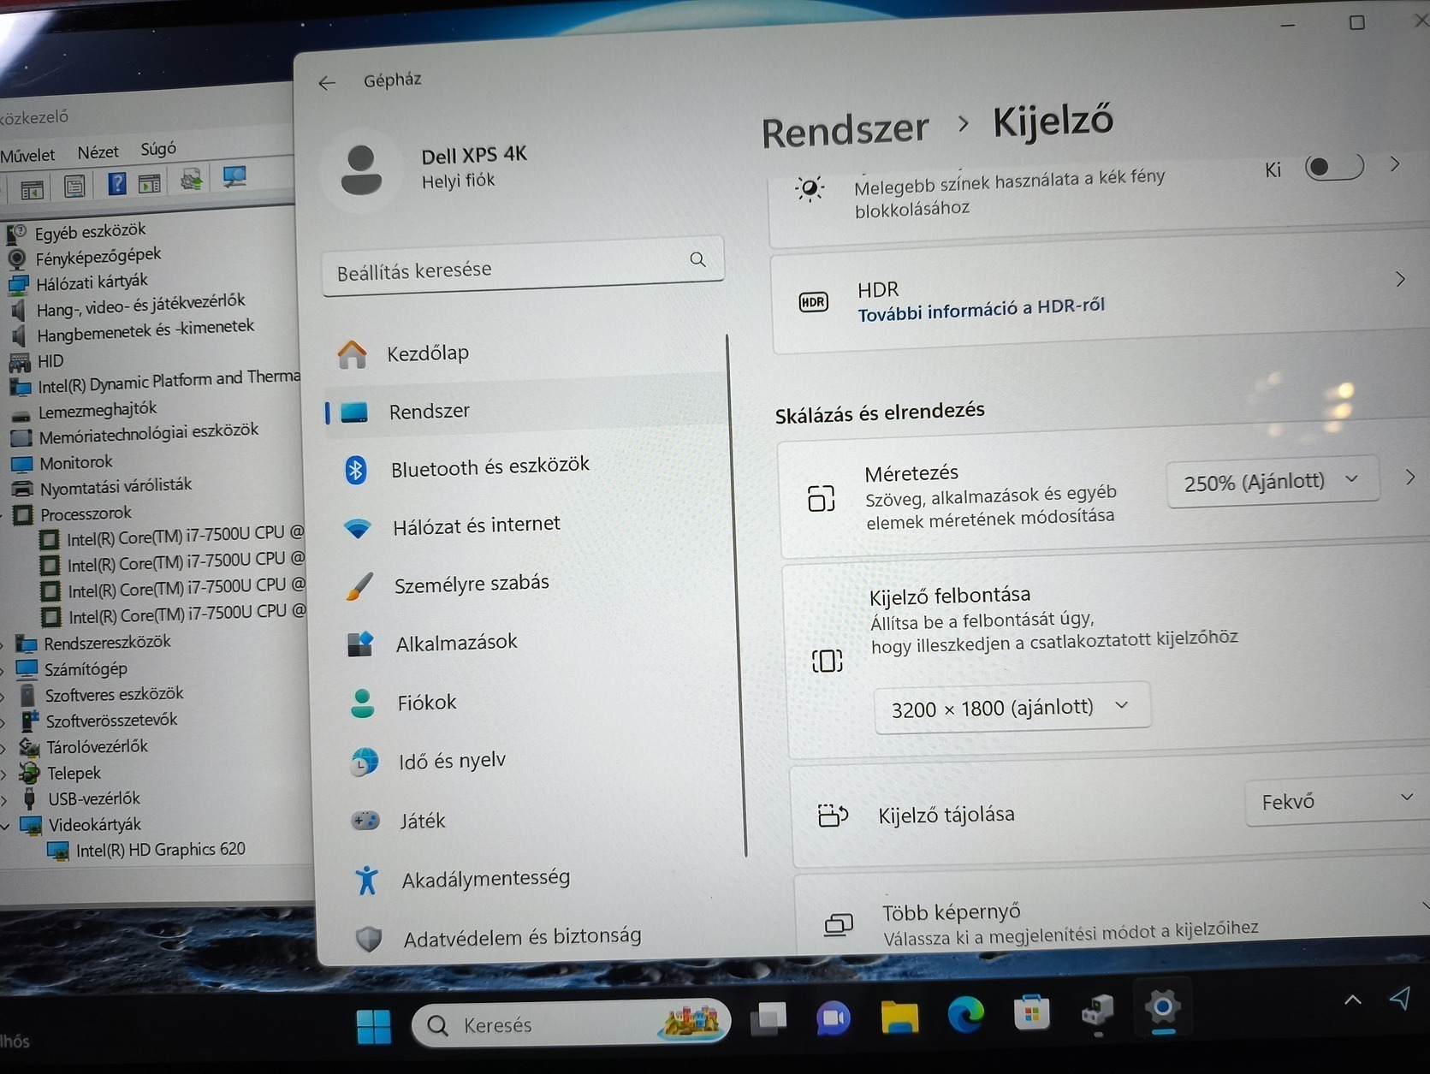Select the HID node in Device Manager
The height and width of the screenshot is (1074, 1430).
coord(50,360)
